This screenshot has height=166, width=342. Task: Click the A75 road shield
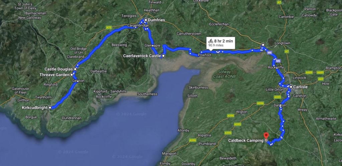click(109, 28)
